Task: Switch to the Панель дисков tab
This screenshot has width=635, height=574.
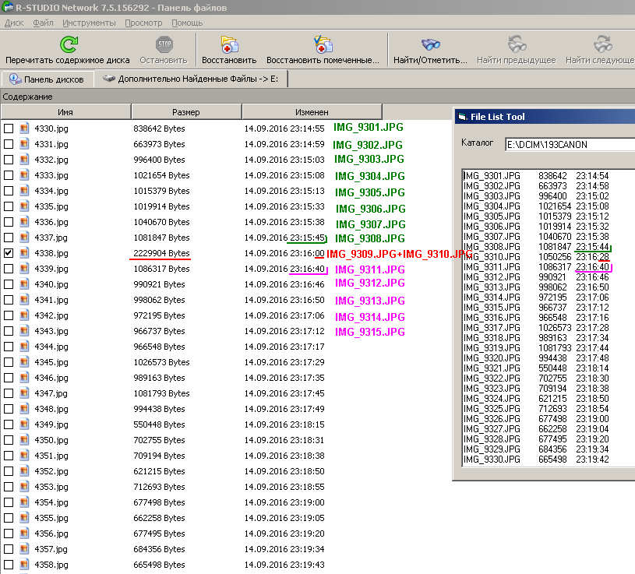Action: 47,79
